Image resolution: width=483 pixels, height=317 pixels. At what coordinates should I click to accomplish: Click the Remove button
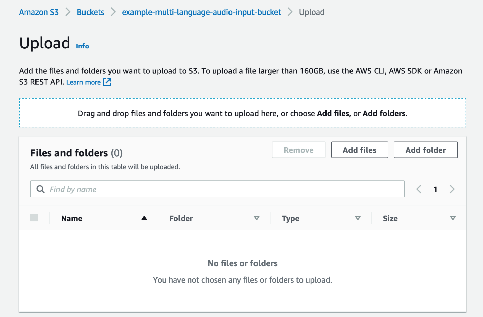click(298, 150)
